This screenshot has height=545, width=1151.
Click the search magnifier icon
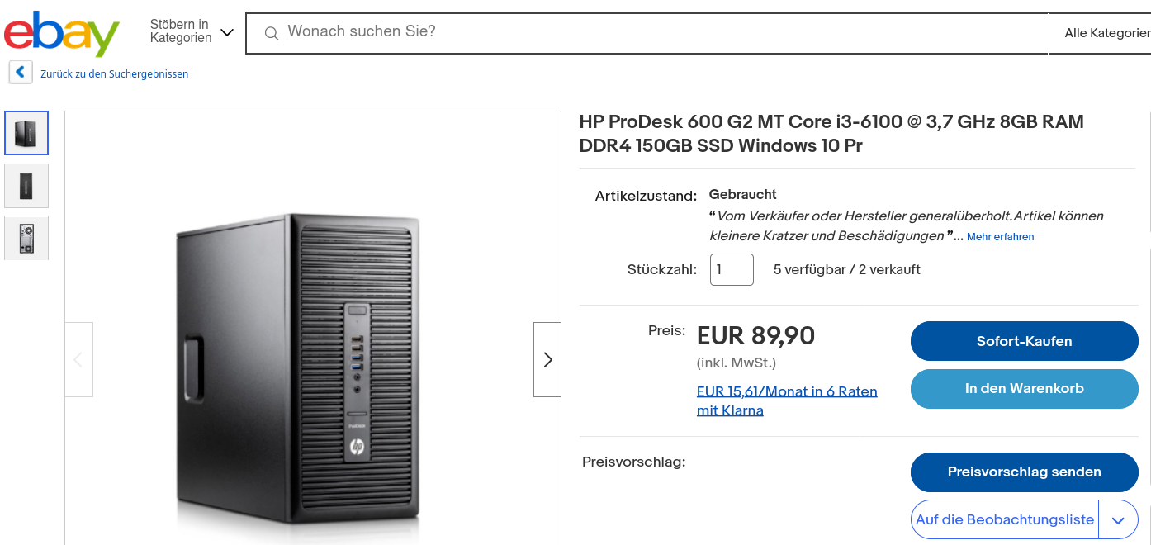click(x=271, y=33)
